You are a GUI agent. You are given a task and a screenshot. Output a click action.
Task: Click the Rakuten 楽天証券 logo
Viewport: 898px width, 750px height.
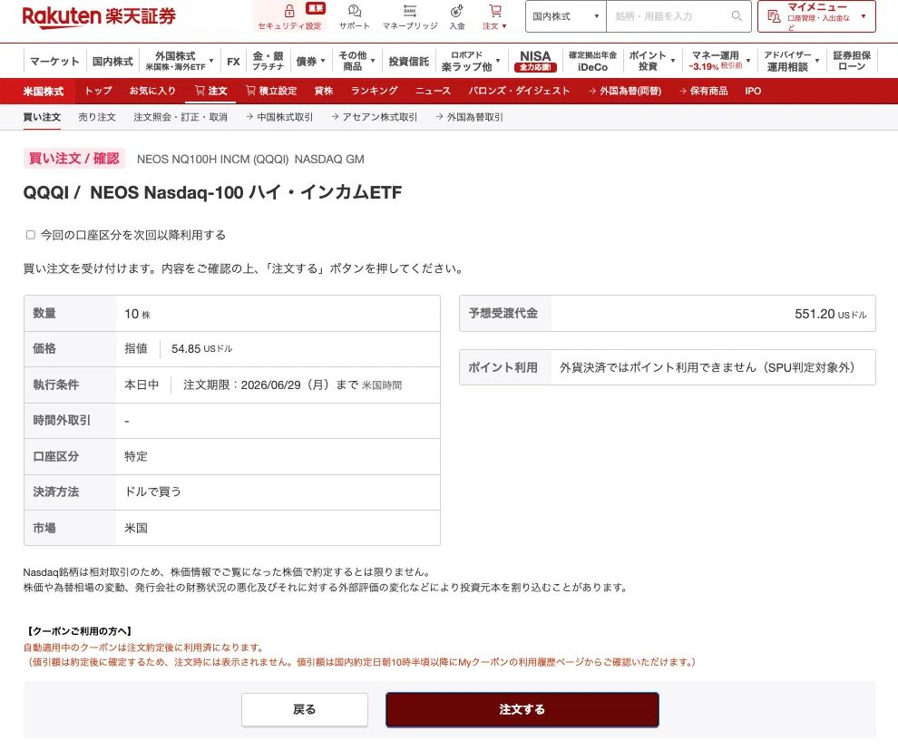[x=99, y=16]
